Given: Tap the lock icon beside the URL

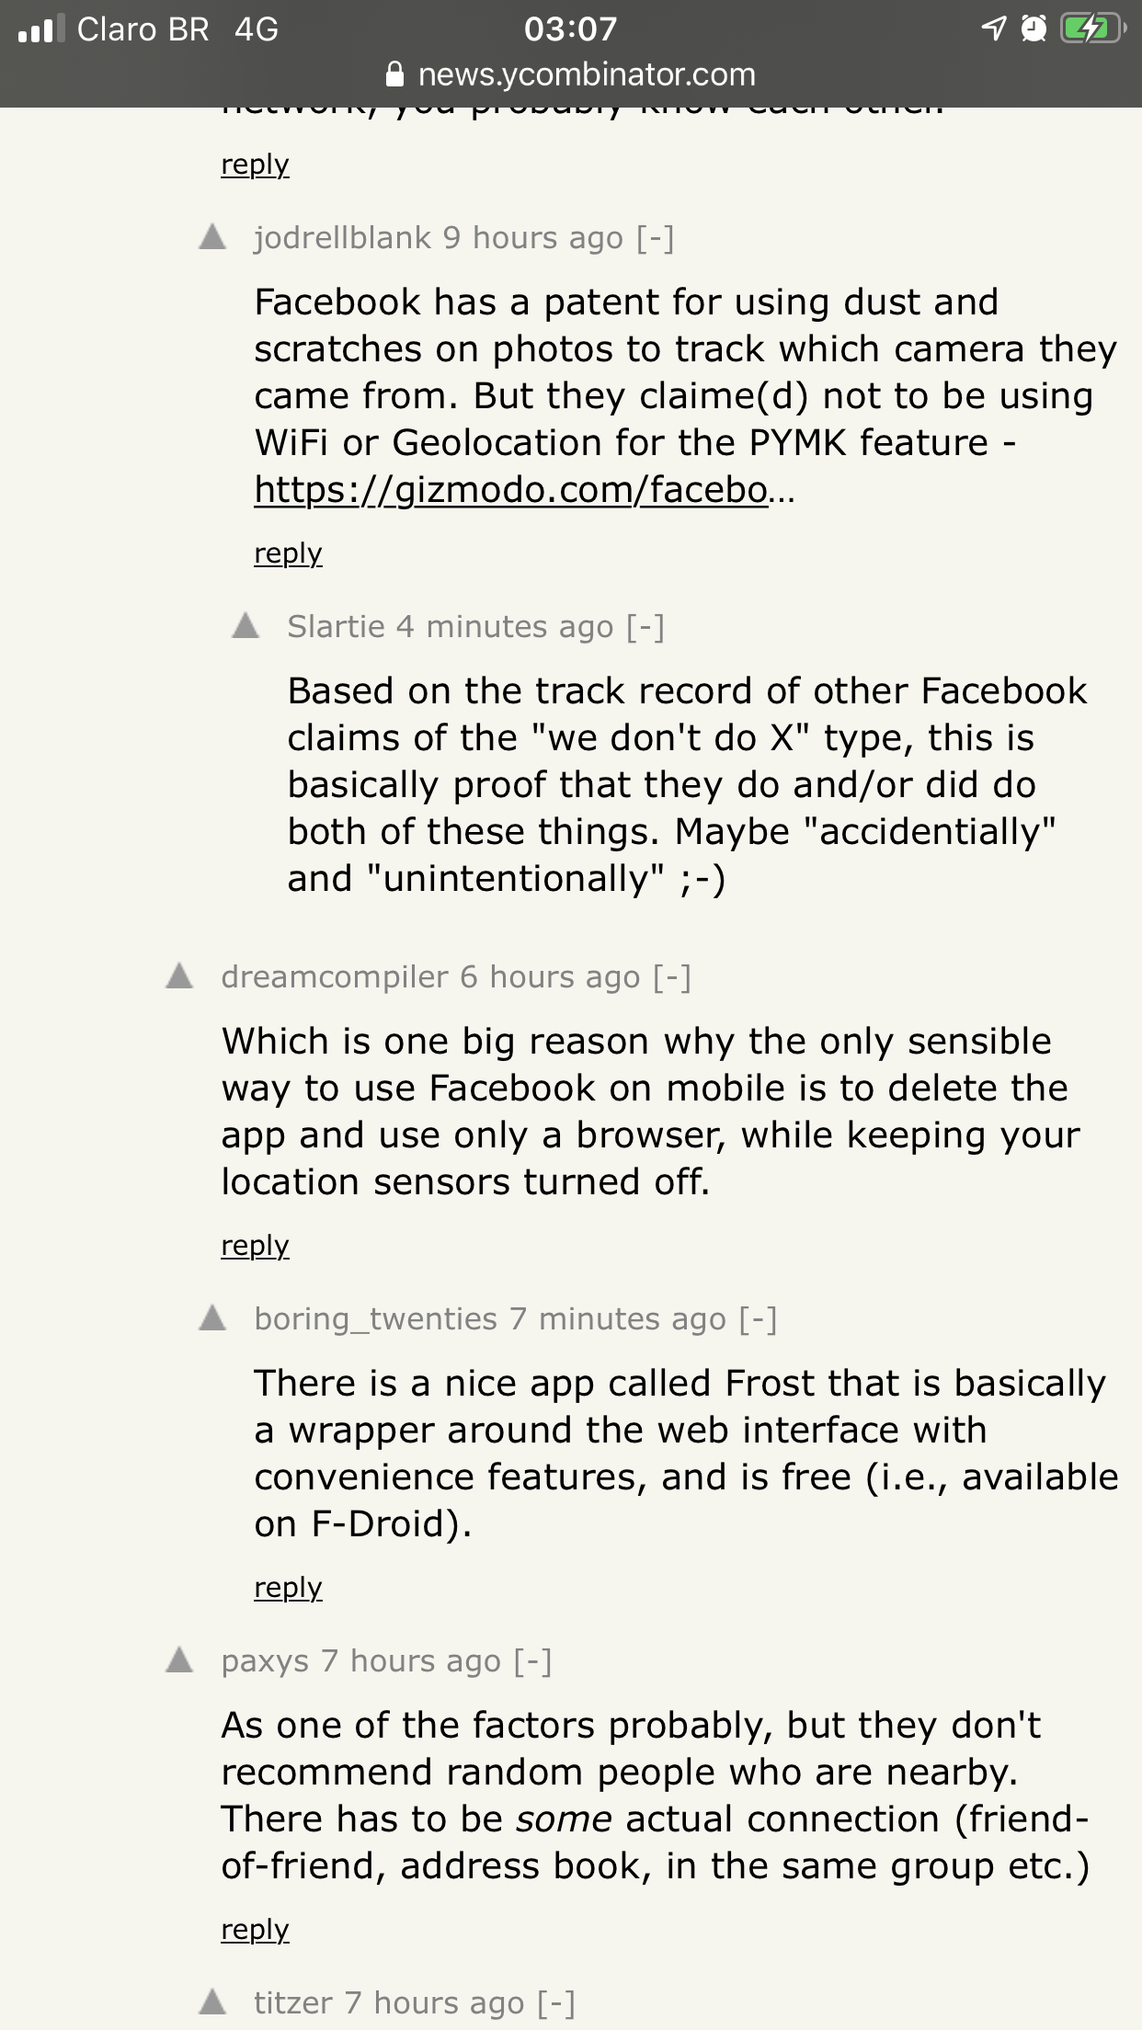Looking at the screenshot, I should 394,74.
